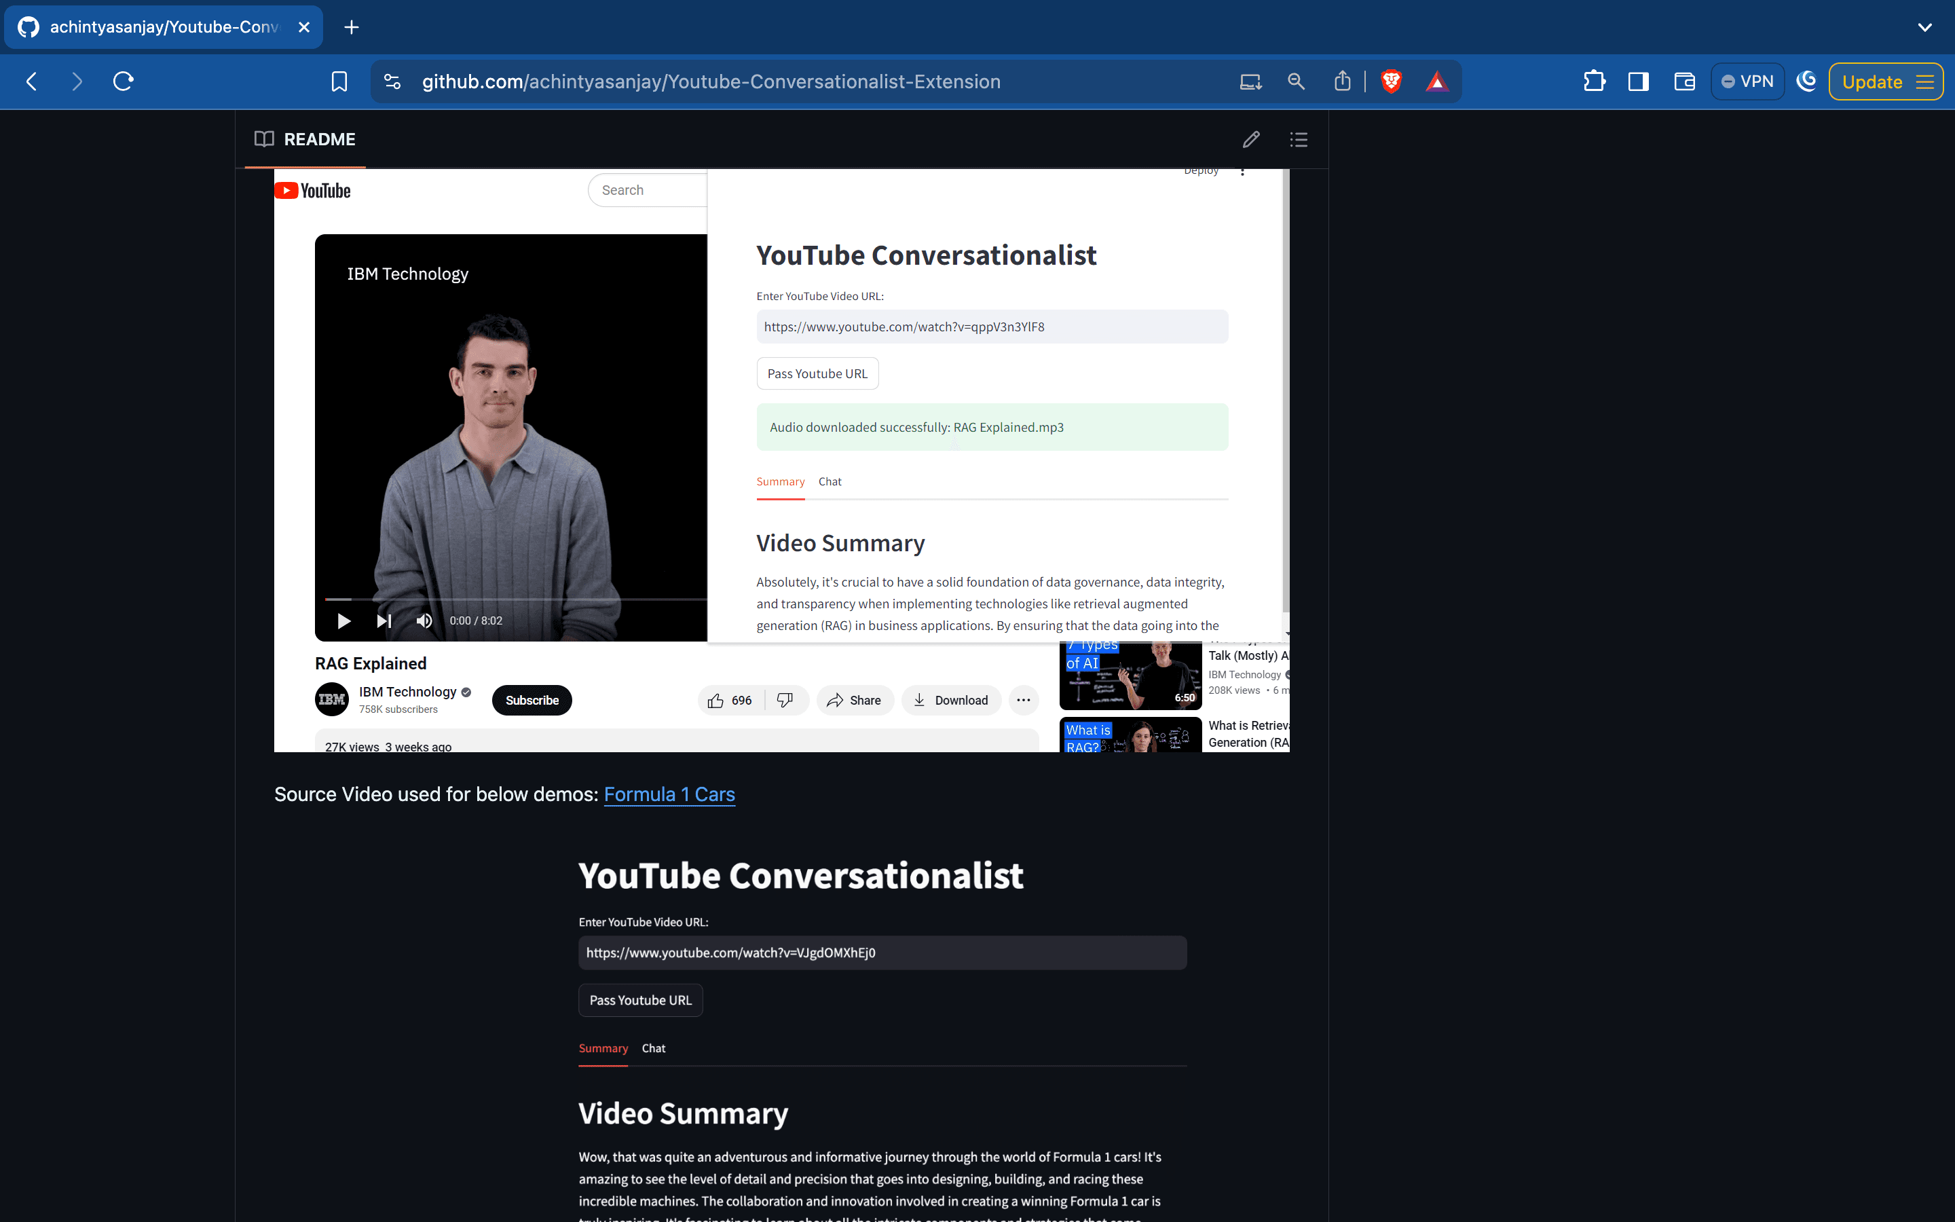This screenshot has height=1222, width=1955.
Task: Reload the GitHub page
Action: pos(123,81)
